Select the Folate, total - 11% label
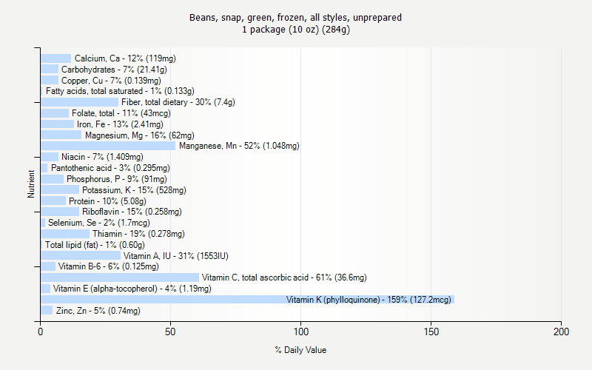 pyautogui.click(x=121, y=113)
